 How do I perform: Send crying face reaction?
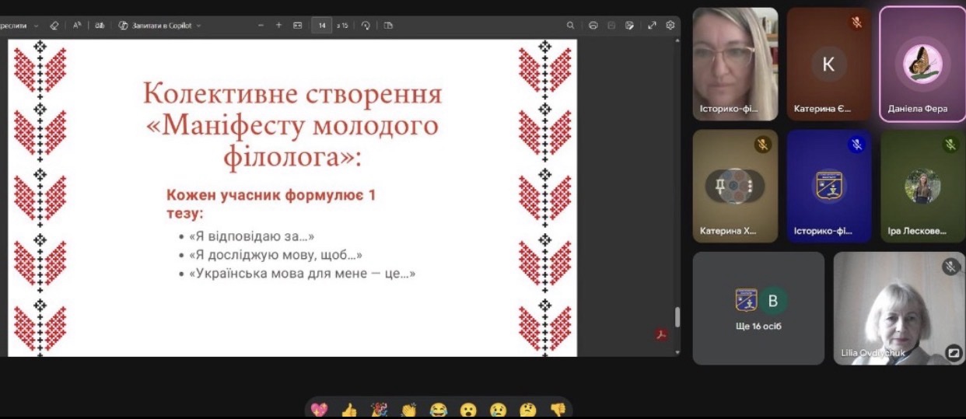click(x=498, y=409)
